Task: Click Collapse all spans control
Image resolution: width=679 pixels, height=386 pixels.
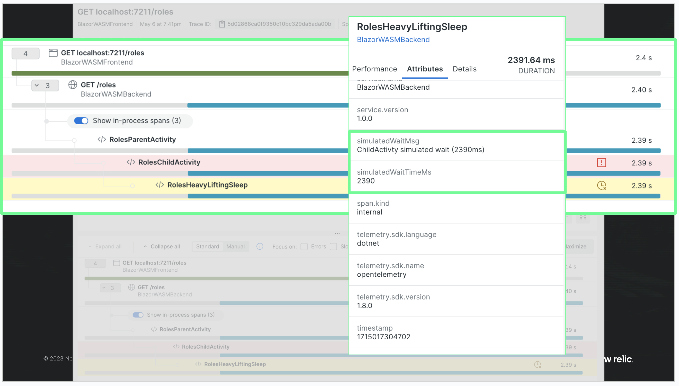Action: point(162,246)
